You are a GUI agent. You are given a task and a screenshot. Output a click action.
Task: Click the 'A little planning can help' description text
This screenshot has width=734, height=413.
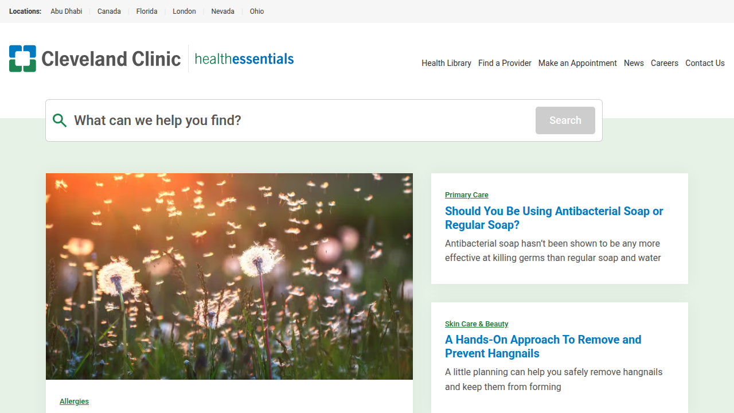click(554, 379)
